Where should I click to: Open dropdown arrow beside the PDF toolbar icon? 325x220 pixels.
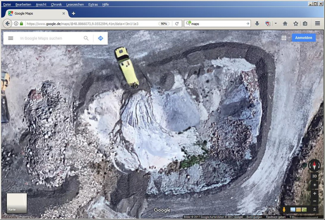click(x=275, y=24)
